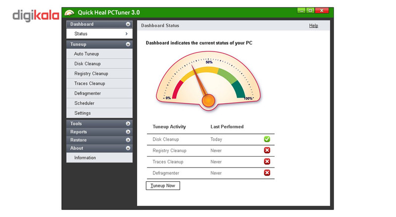Image resolution: width=396 pixels, height=217 pixels.
Task: Click the Last Performed column header
Action: click(227, 127)
